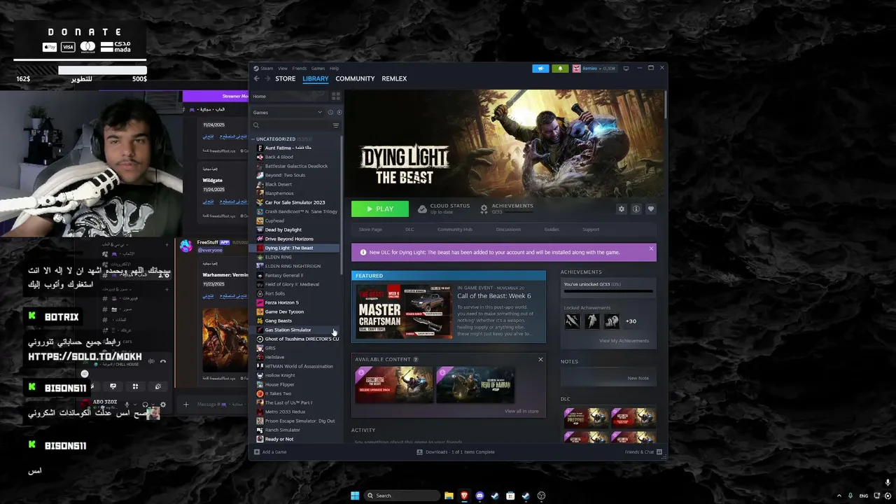The height and width of the screenshot is (504, 896).
Task: Click View all in store link
Action: click(x=521, y=411)
